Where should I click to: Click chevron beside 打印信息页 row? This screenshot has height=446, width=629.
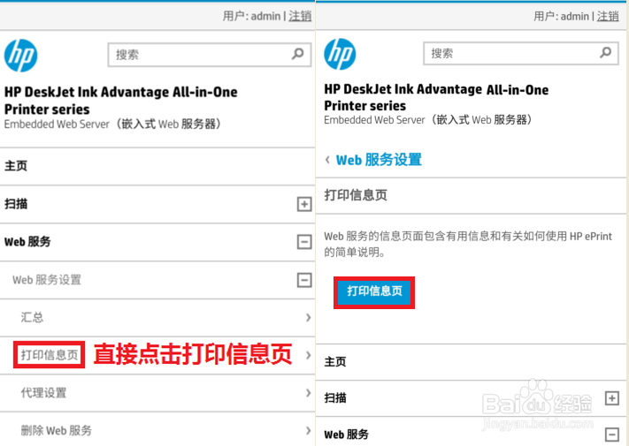pos(308,355)
